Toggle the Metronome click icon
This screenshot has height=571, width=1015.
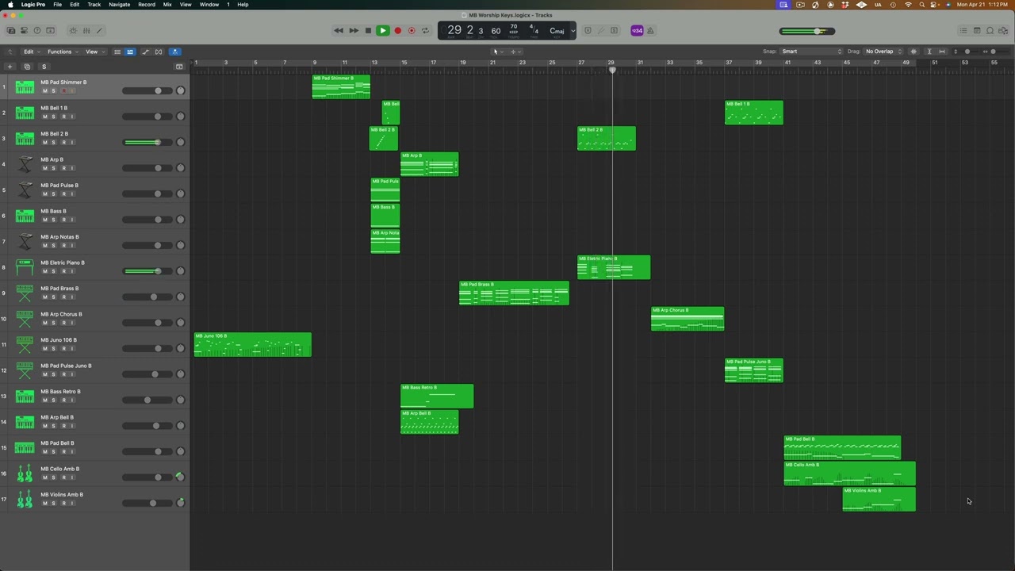(650, 31)
